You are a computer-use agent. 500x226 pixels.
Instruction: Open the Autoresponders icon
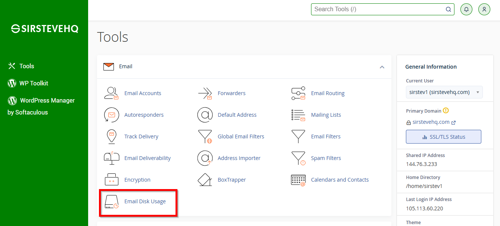coord(111,115)
